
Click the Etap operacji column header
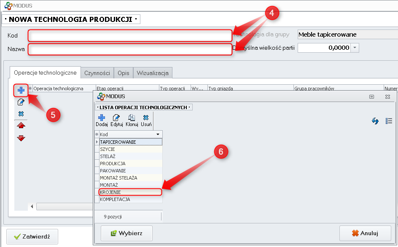click(127, 89)
